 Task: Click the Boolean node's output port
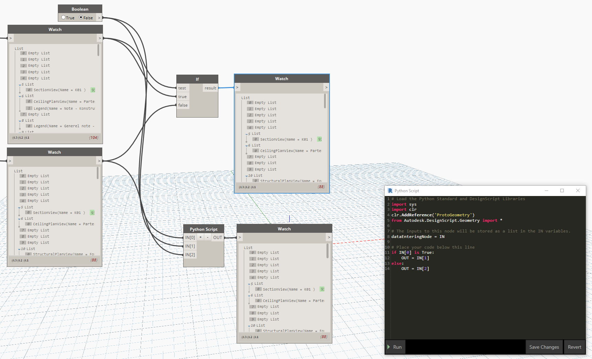99,18
